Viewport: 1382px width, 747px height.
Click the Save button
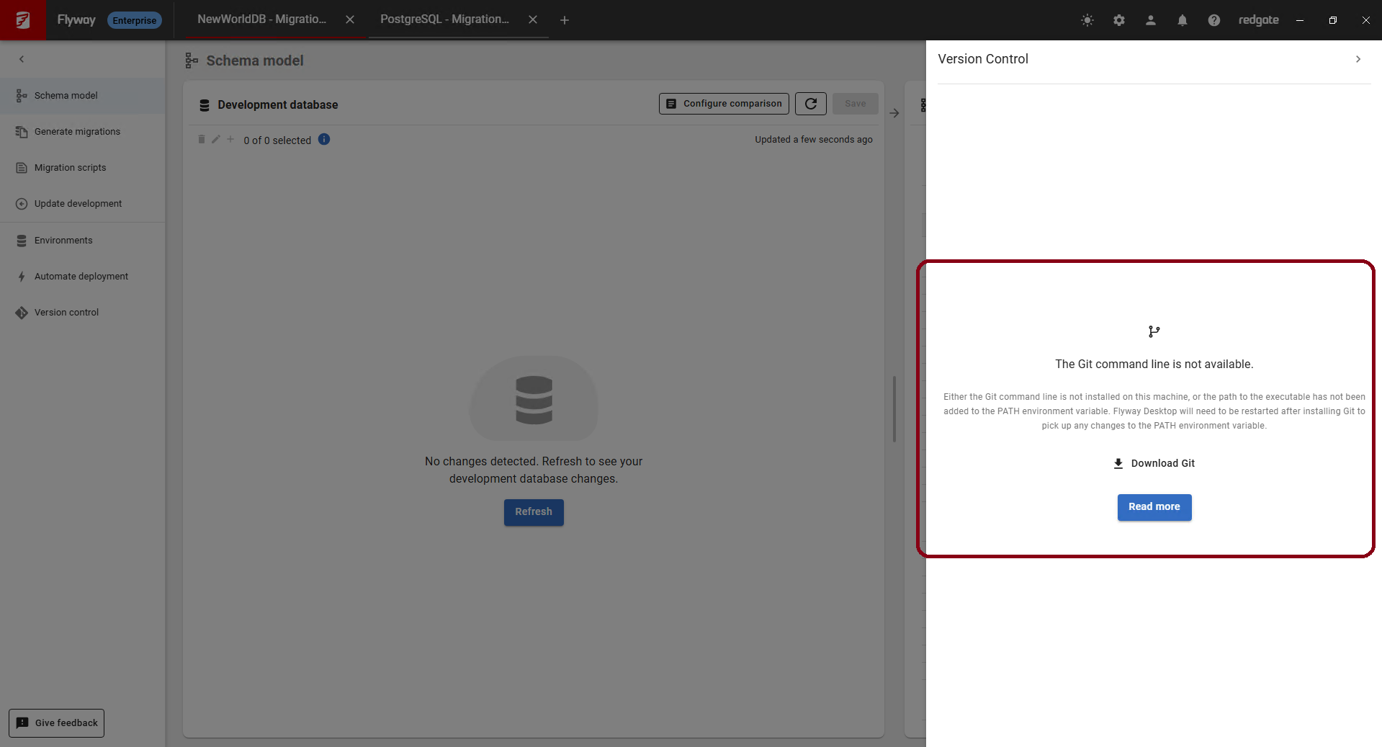pos(856,104)
